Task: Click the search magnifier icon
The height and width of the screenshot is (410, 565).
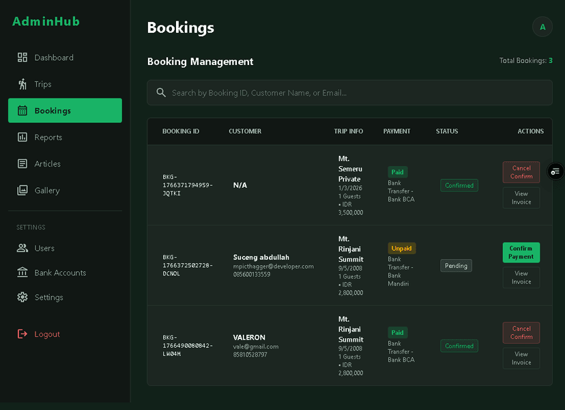Action: point(161,93)
